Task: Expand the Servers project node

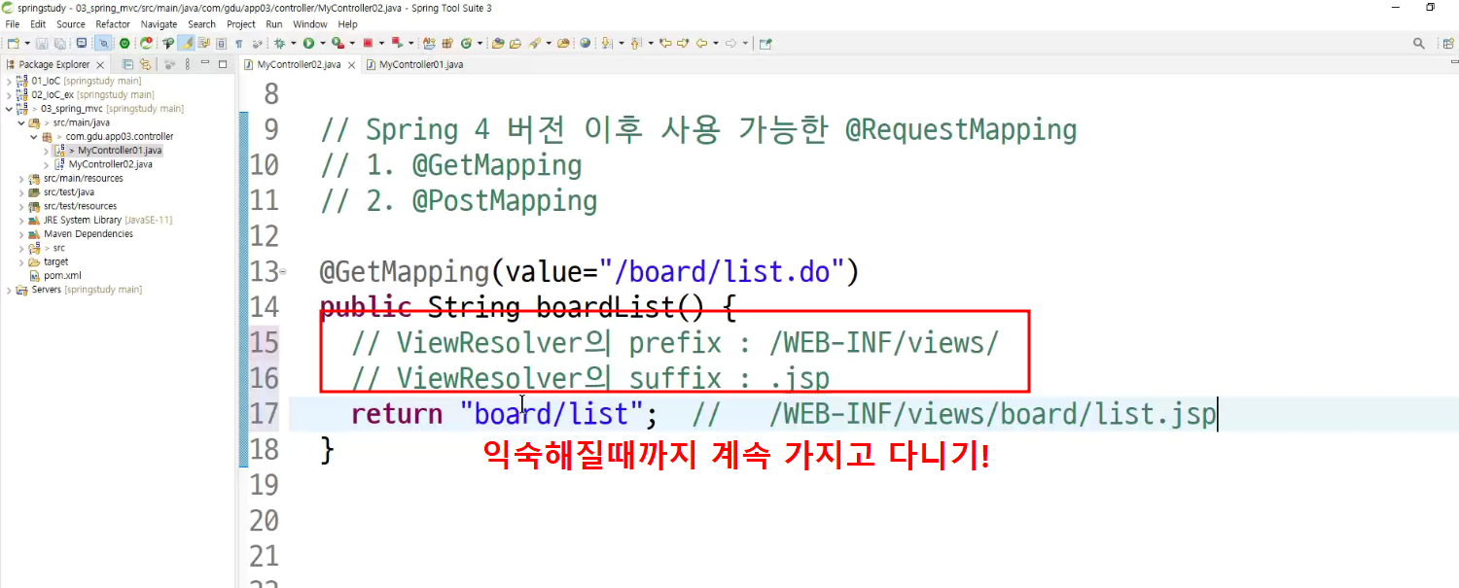Action: [x=9, y=290]
